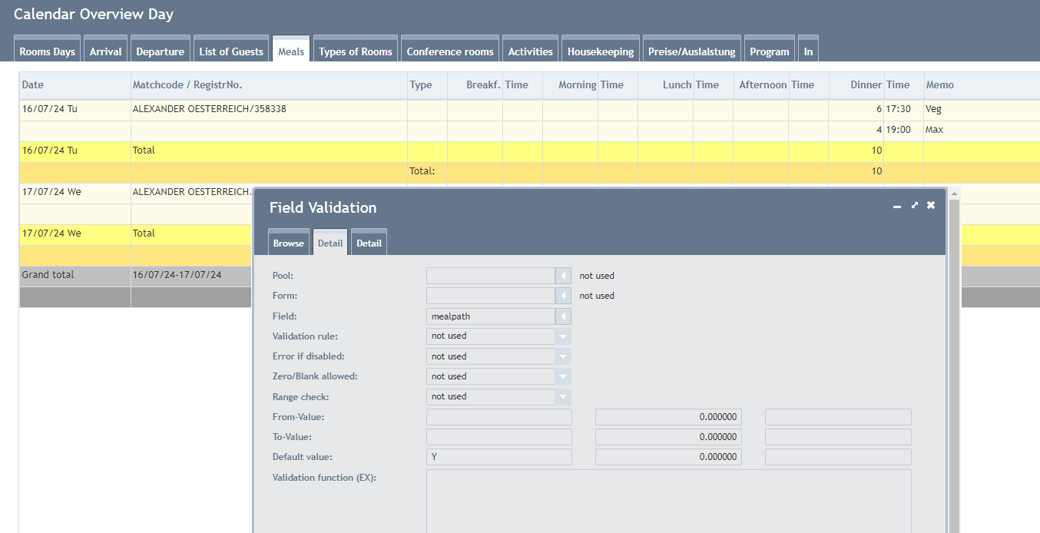Click the Default value numeric box showing 0.000000

click(668, 457)
